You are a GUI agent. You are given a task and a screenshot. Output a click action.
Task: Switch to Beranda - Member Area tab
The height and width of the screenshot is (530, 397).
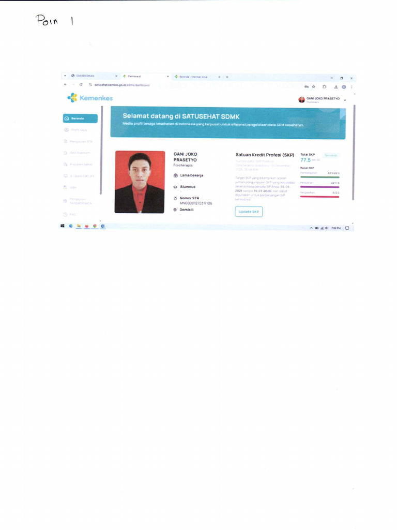coord(193,77)
